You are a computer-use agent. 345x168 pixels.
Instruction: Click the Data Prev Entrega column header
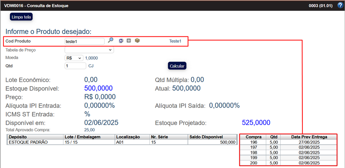(309, 137)
